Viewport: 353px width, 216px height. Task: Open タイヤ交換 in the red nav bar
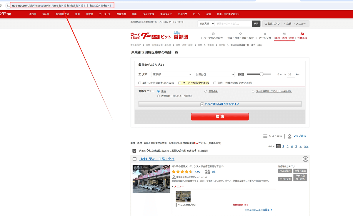coord(149,14)
